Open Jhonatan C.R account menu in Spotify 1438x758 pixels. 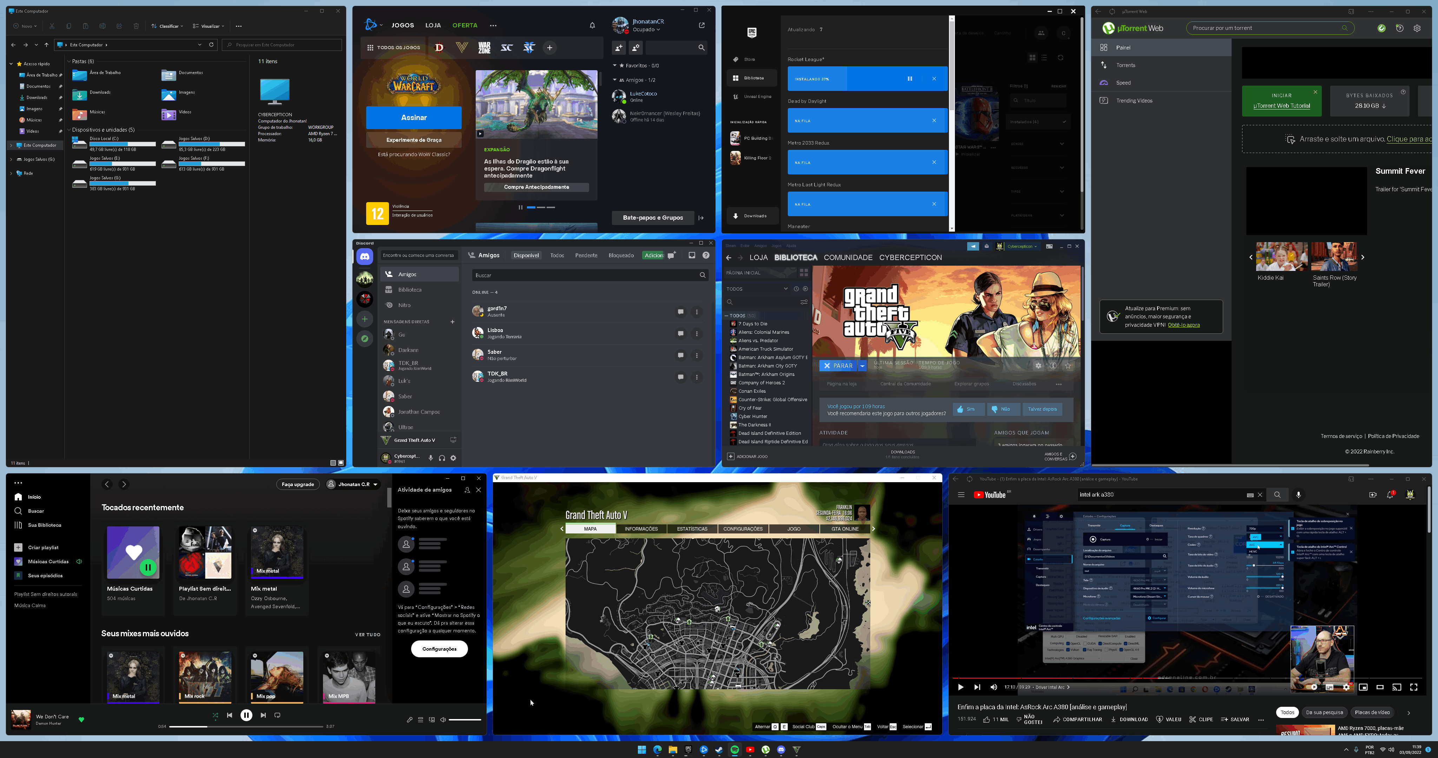pyautogui.click(x=353, y=484)
